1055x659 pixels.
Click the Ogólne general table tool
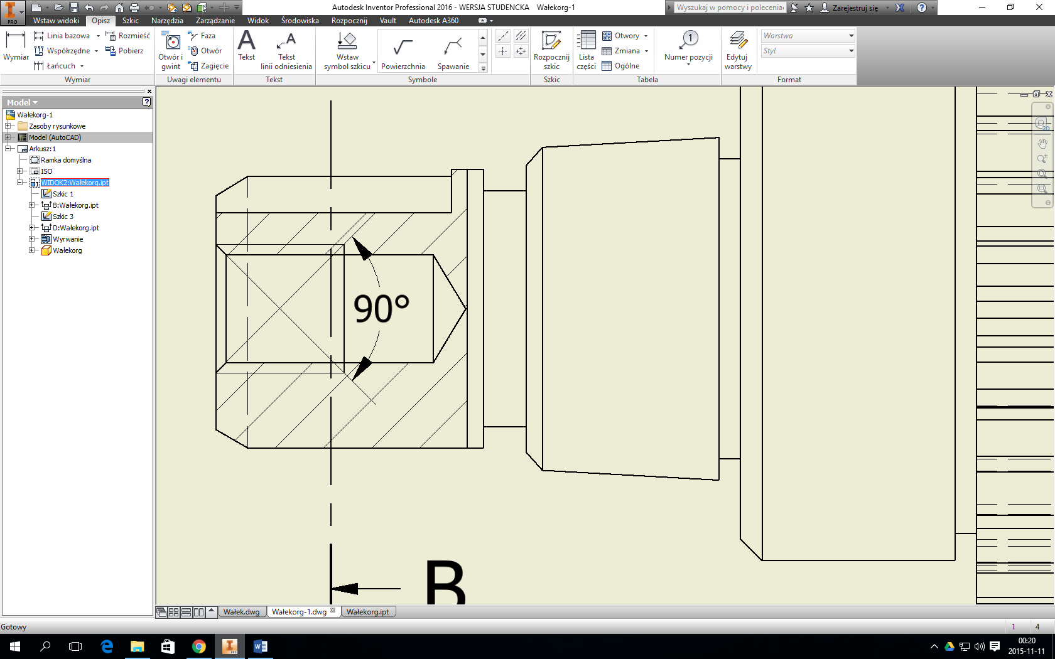click(621, 66)
